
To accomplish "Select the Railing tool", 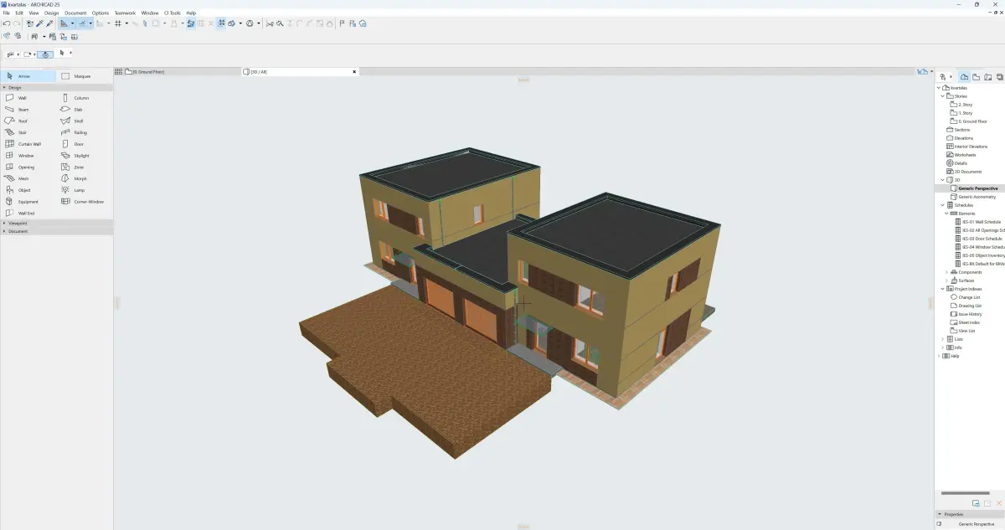I will point(84,132).
